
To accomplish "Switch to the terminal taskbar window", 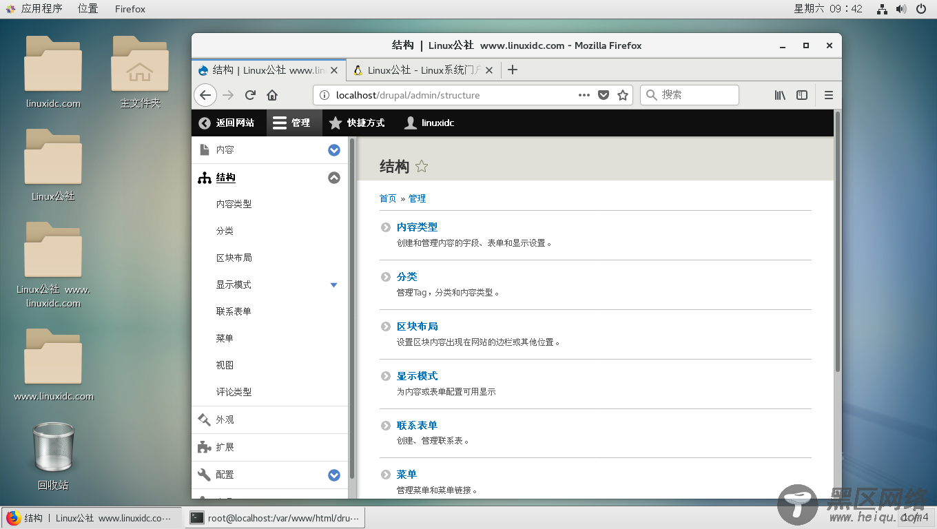I will pos(274,518).
